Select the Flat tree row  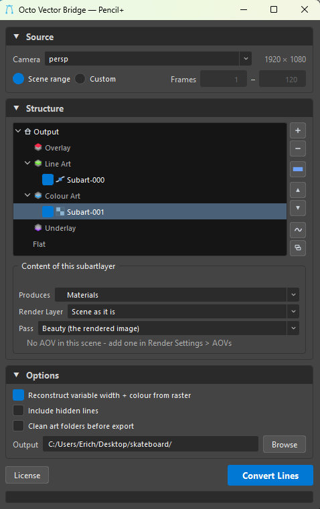click(x=150, y=244)
